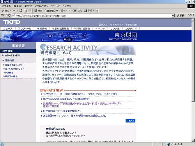Open the Media (メディア) toolbar button
Image resolution: width=195 pixels, height=146 pixels.
tap(66, 11)
